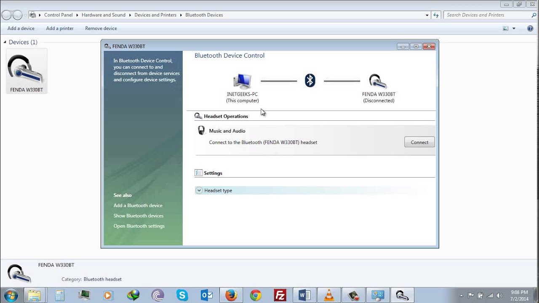The height and width of the screenshot is (303, 539).
Task: Click the volume speaker tray icon
Action: pyautogui.click(x=499, y=295)
